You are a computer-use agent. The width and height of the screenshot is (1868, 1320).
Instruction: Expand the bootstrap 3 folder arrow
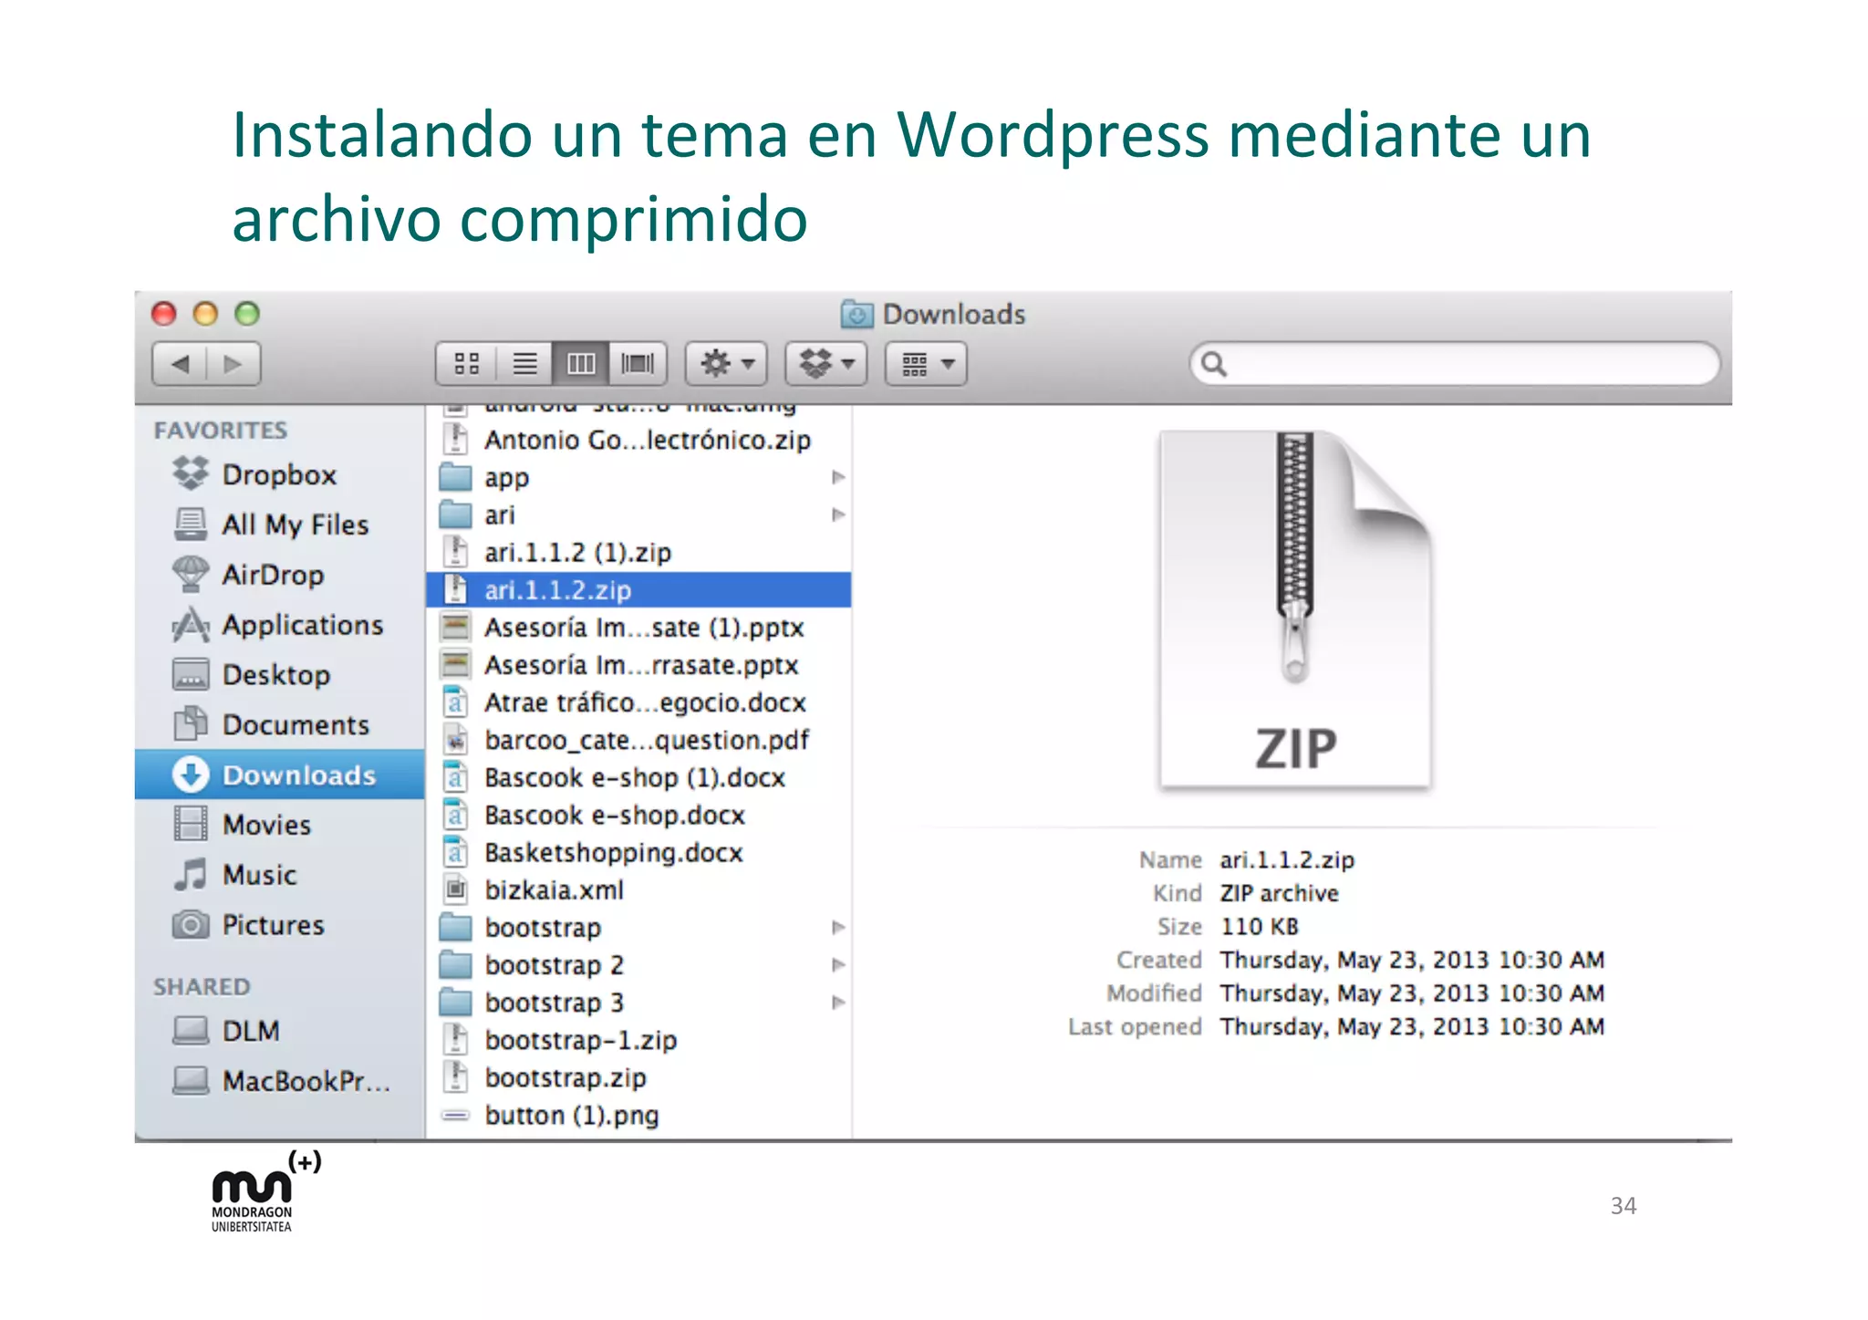838,1003
